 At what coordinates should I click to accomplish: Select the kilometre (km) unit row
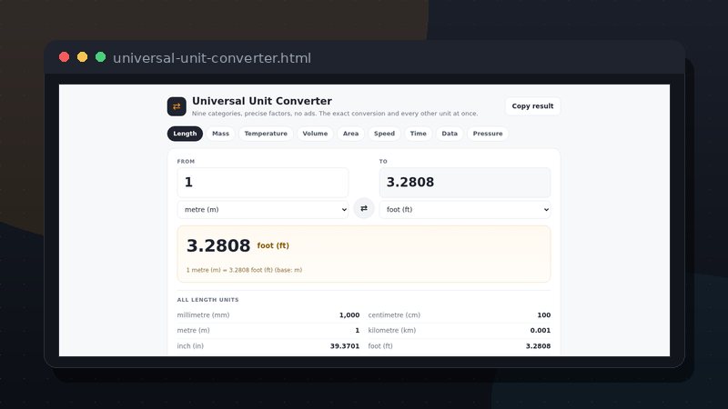[460, 330]
